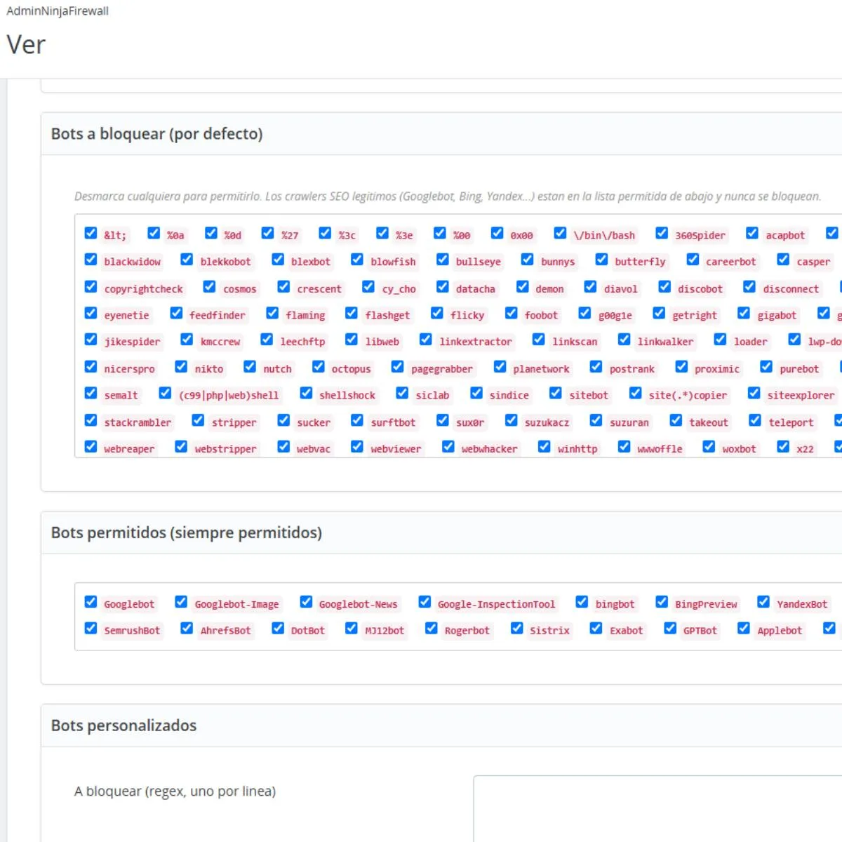The image size is (842, 842).
Task: Uncheck the webreaper checkbox
Action: (x=91, y=447)
